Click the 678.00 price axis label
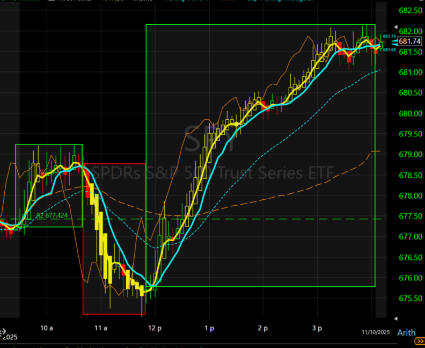Screen dimensions: 425x348 411,195
